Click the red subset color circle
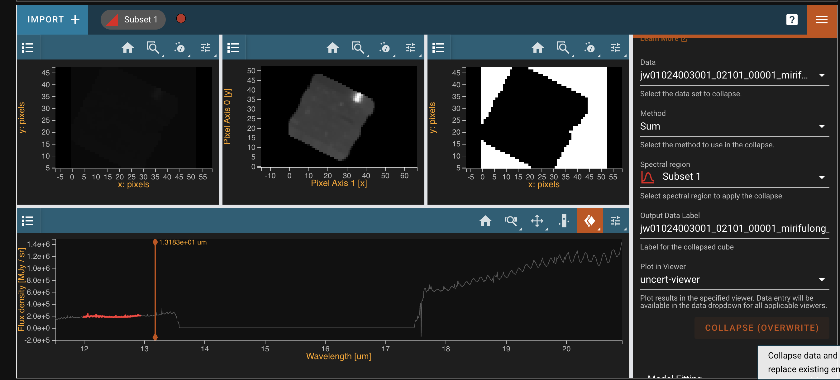The width and height of the screenshot is (840, 380). tap(181, 19)
